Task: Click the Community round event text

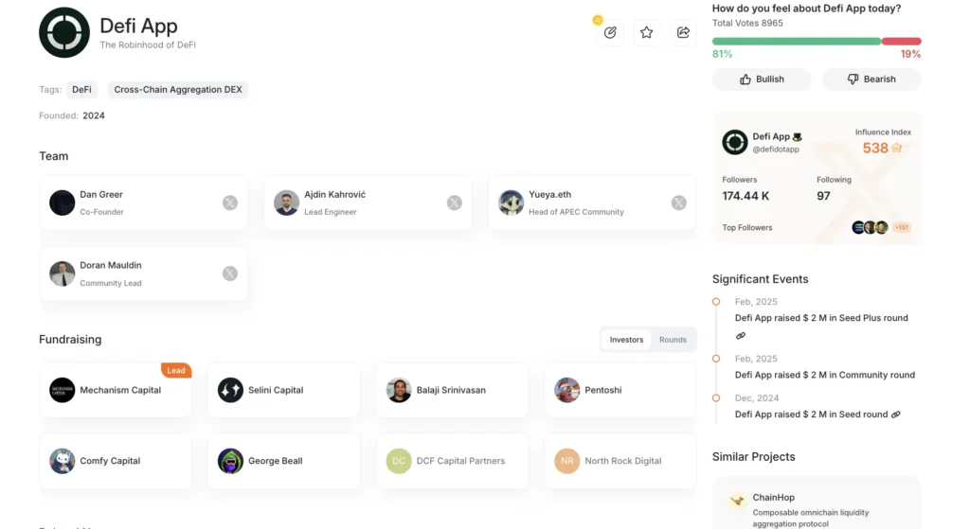Action: coord(825,375)
